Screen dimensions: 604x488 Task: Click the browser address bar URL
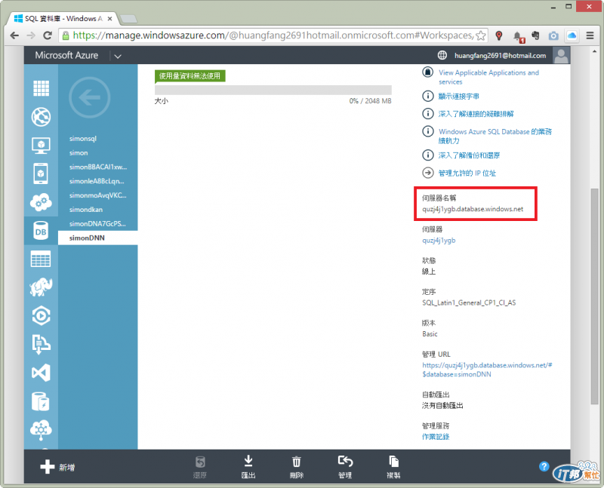pos(272,35)
